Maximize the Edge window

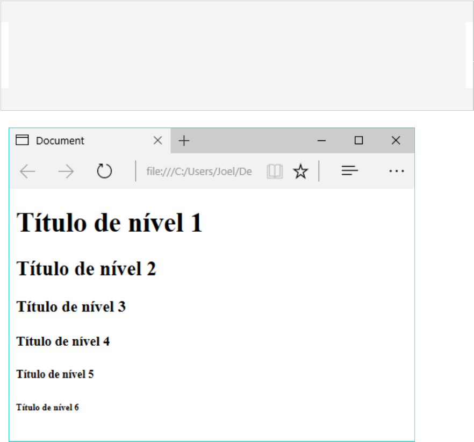point(358,140)
